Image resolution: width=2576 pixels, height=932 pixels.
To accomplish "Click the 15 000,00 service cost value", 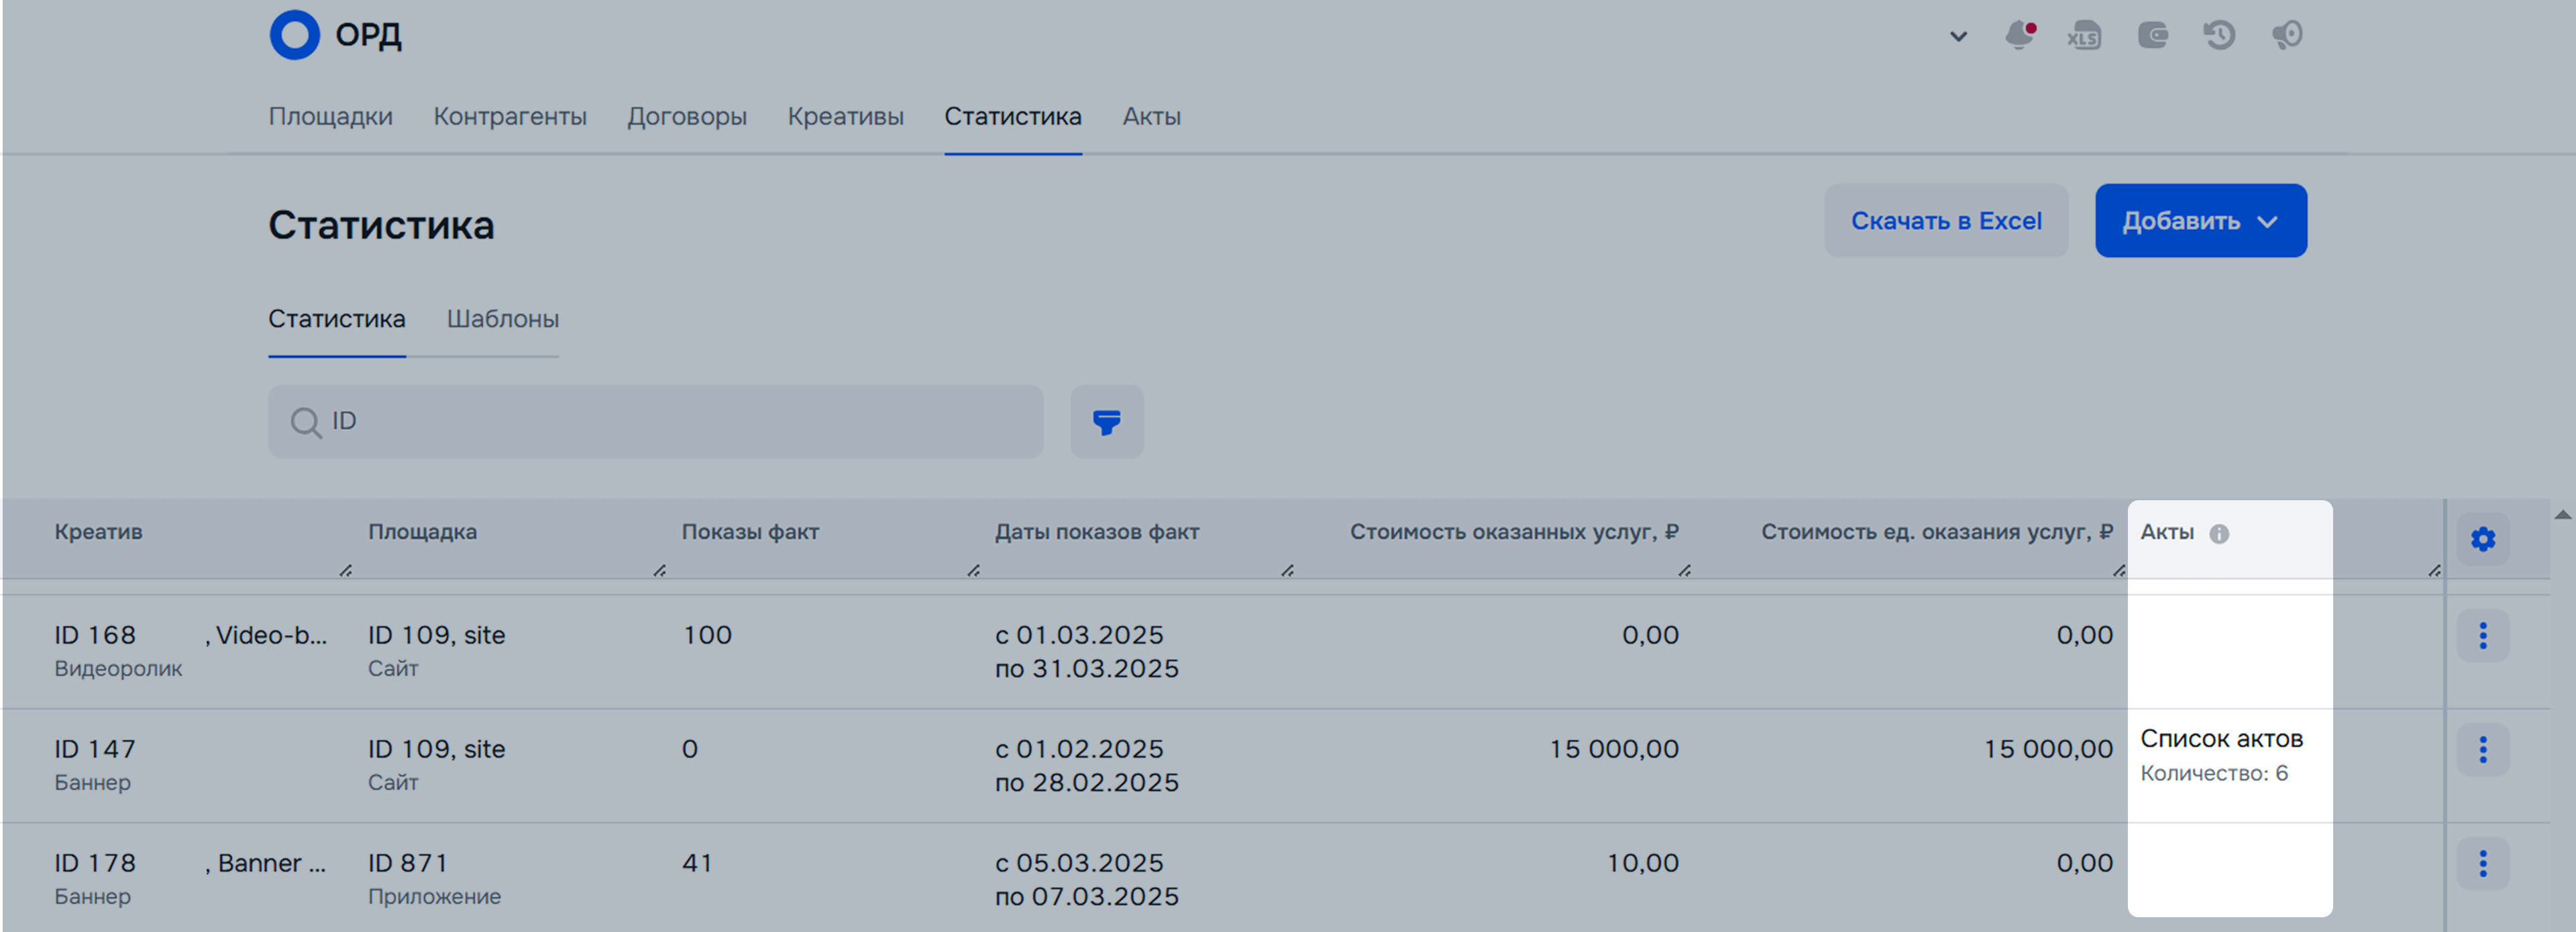I will coord(1614,749).
